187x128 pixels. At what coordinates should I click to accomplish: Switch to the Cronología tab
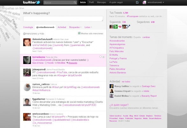28,27
